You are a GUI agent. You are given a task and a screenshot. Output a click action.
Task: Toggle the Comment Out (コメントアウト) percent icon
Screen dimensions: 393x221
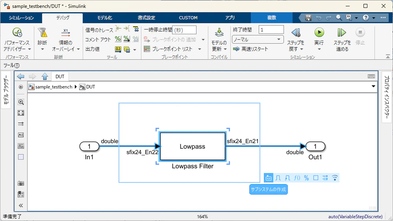coord(118,39)
